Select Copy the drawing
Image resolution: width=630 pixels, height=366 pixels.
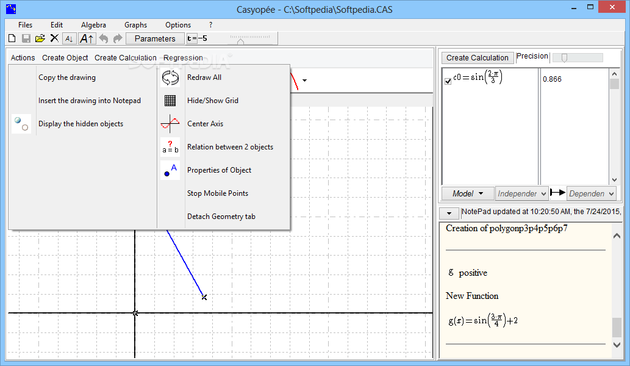tap(67, 77)
